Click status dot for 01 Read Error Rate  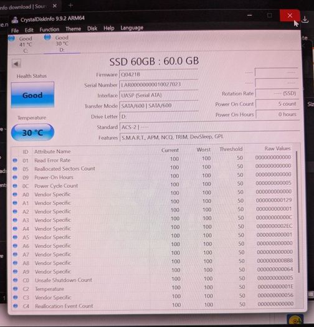tap(15, 160)
